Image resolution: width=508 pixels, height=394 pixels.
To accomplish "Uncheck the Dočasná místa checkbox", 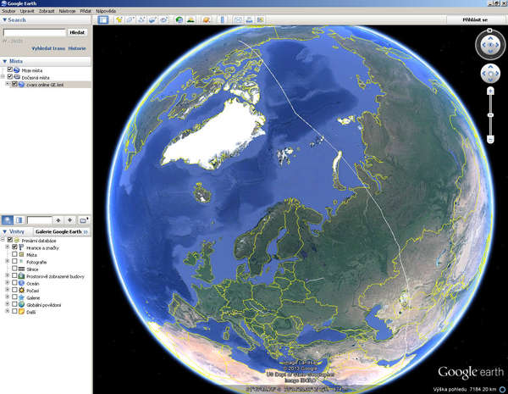I will tap(9, 77).
